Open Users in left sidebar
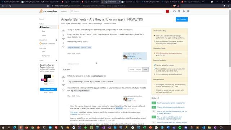231x130 pixels. (x=44, y=35)
